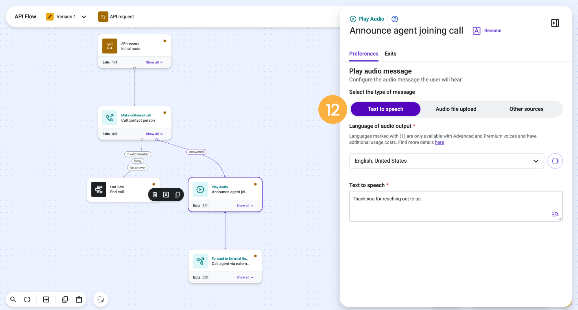Click the Busy exit label
The height and width of the screenshot is (310, 578).
click(x=138, y=161)
